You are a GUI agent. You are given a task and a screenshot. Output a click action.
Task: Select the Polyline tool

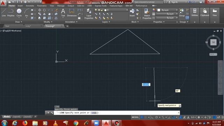[11, 13]
